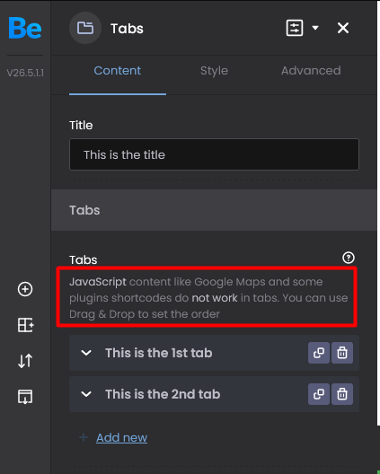Delete the 1st tab item

342,353
